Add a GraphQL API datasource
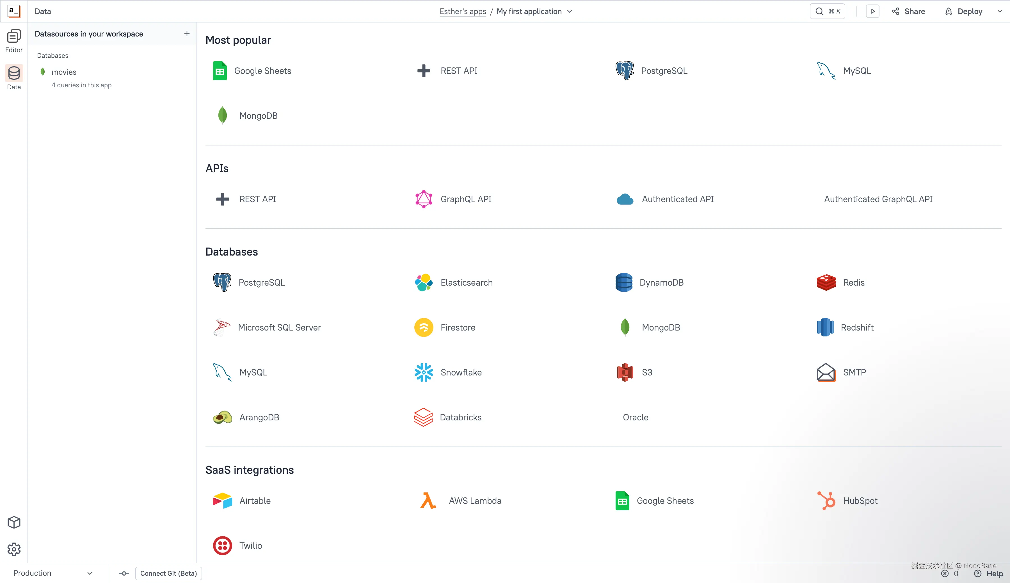Screen dimensions: 1010x583 click(466, 199)
